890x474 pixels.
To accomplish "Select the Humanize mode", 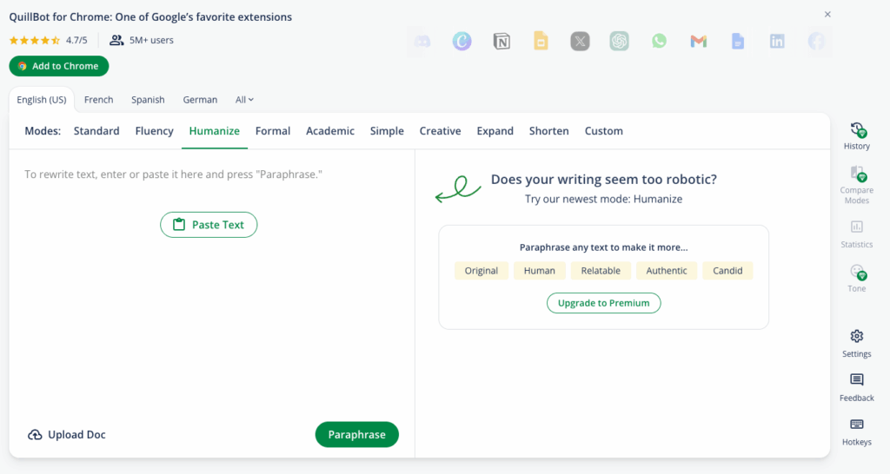I will click(x=215, y=131).
